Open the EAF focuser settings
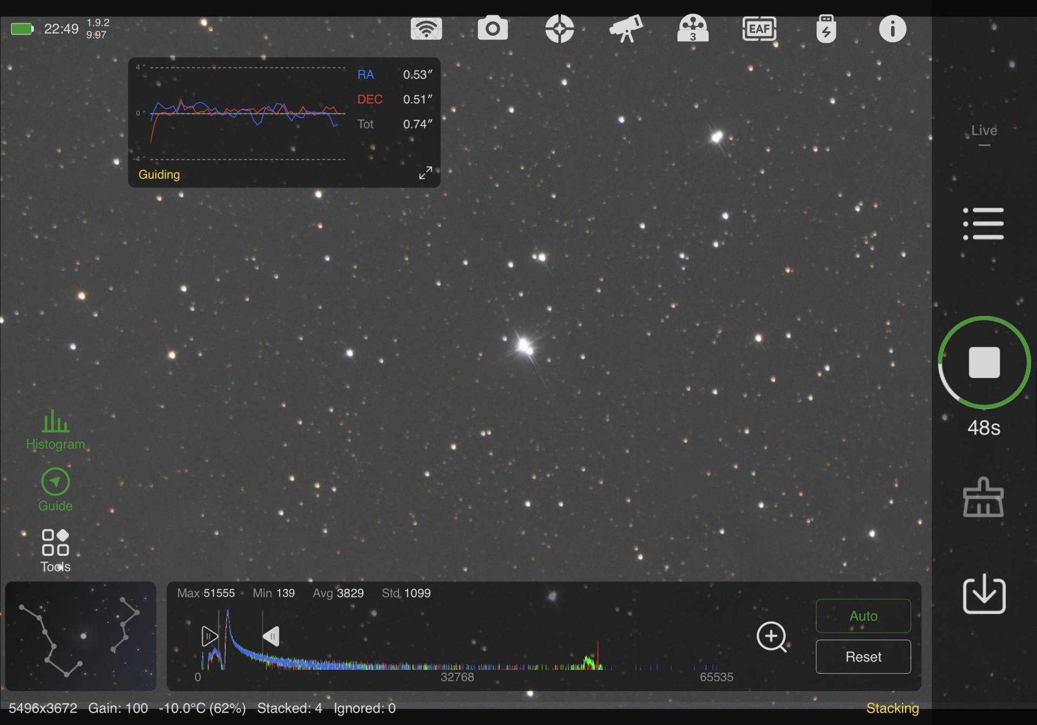 point(759,29)
